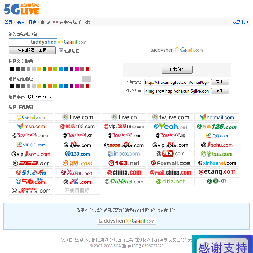
Task: Choose the 56.com suffix logo
Action: coord(31,182)
